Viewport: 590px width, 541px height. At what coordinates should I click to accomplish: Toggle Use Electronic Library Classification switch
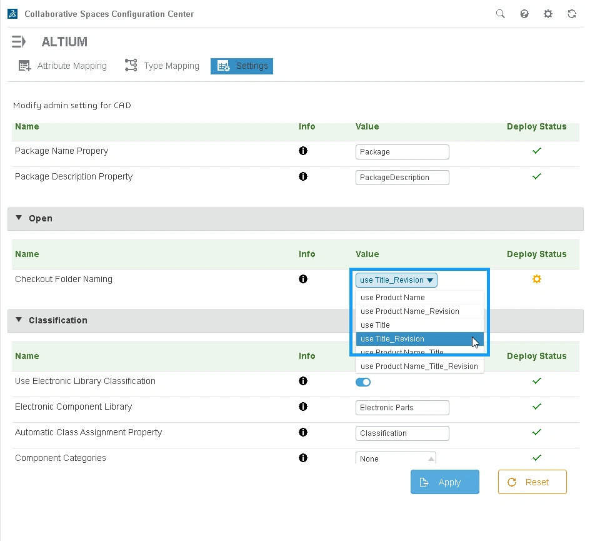click(x=363, y=382)
